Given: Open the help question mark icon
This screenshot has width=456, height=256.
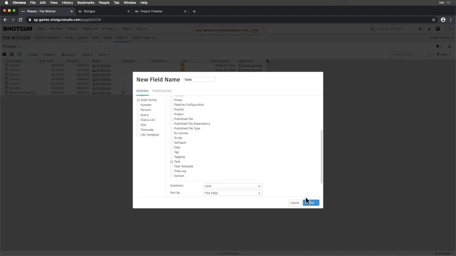Looking at the screenshot, I should 437,29.
